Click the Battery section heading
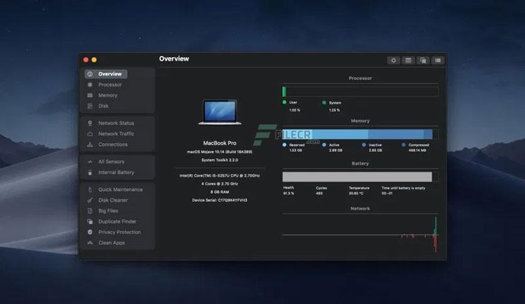Image resolution: width=525 pixels, height=304 pixels. tap(360, 163)
